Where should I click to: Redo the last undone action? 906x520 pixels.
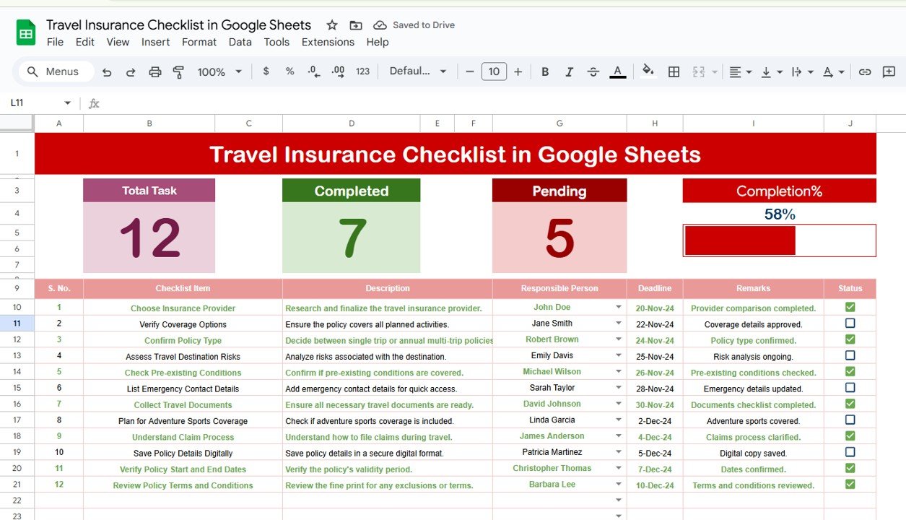point(131,71)
